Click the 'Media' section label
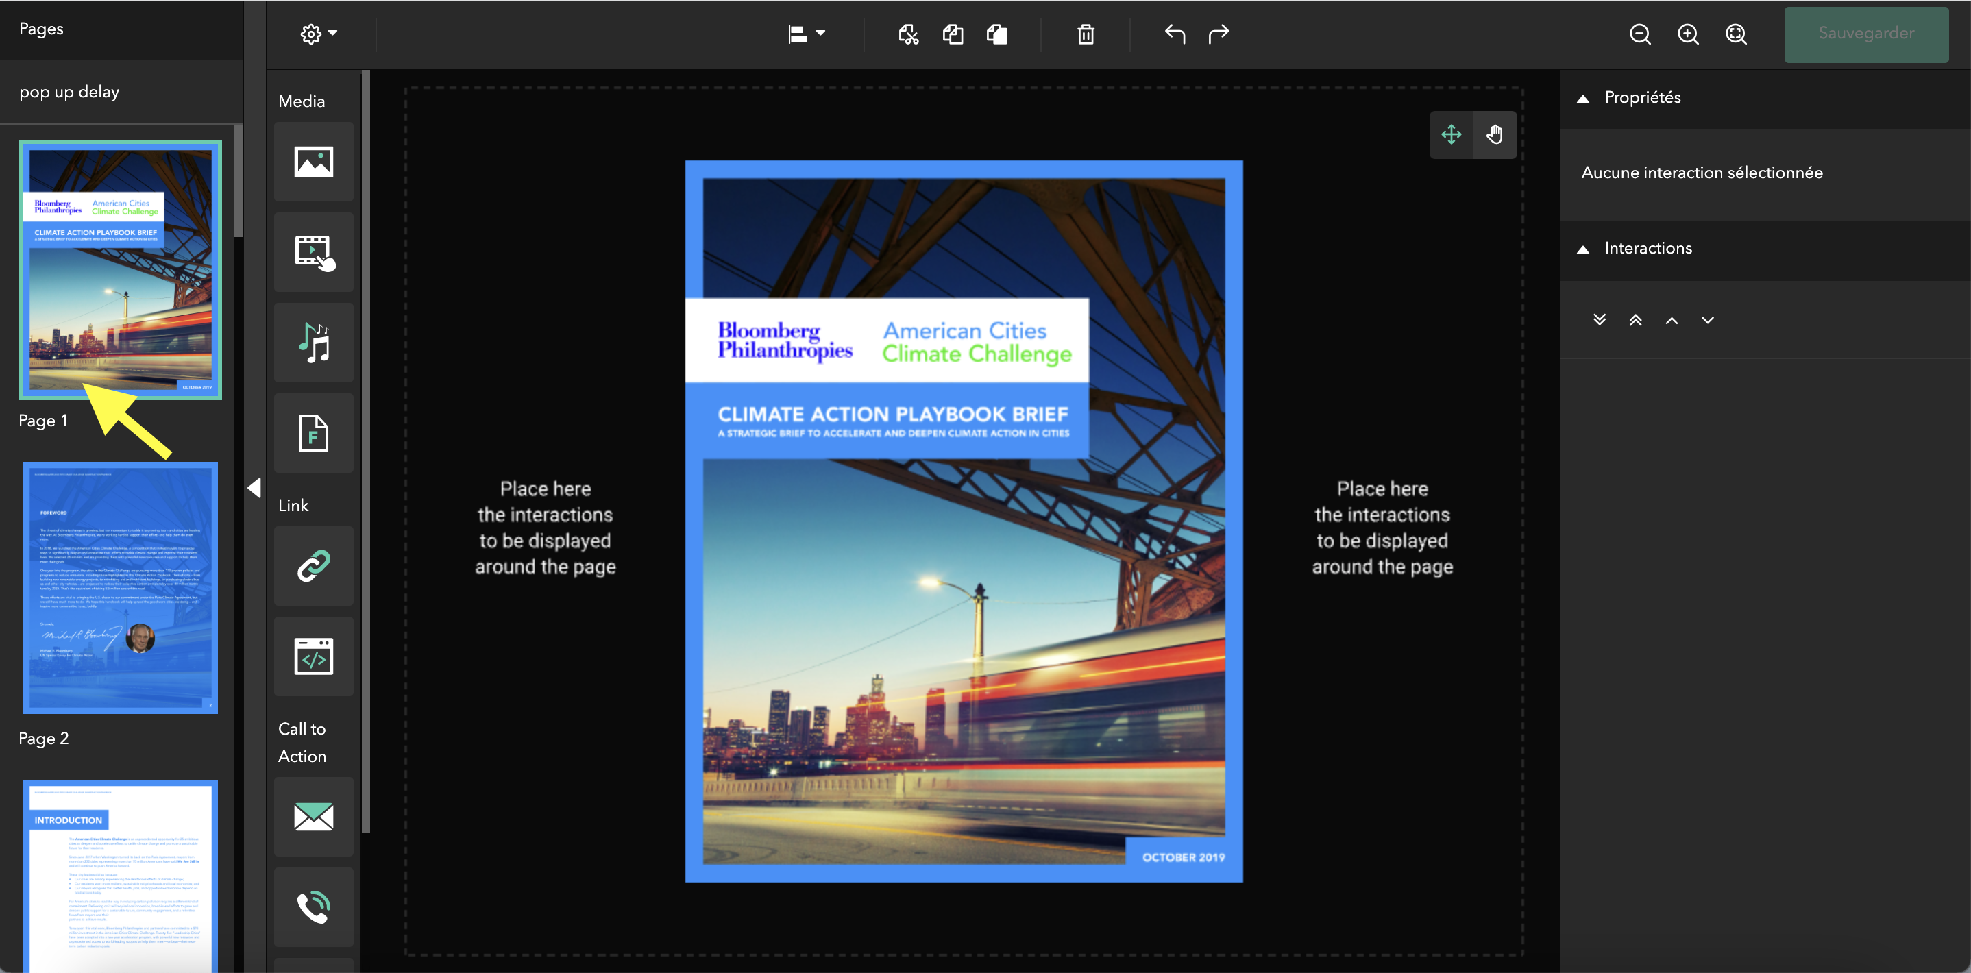The image size is (1971, 973). (x=302, y=101)
